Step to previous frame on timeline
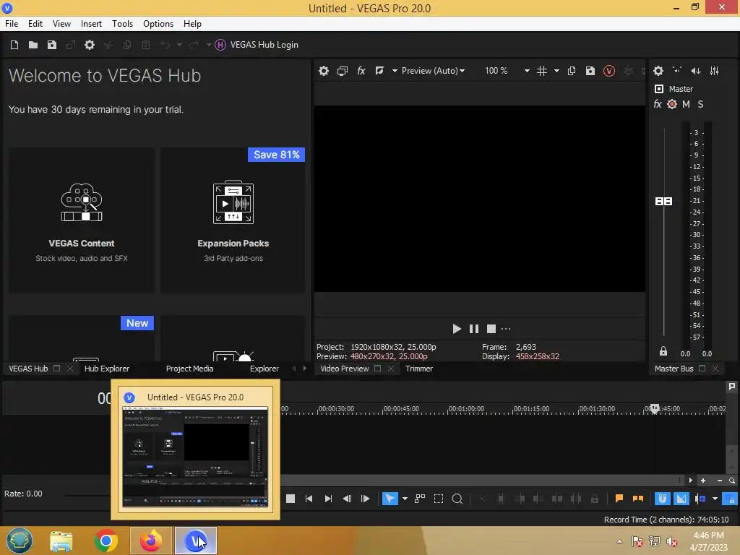The height and width of the screenshot is (555, 740). point(347,499)
